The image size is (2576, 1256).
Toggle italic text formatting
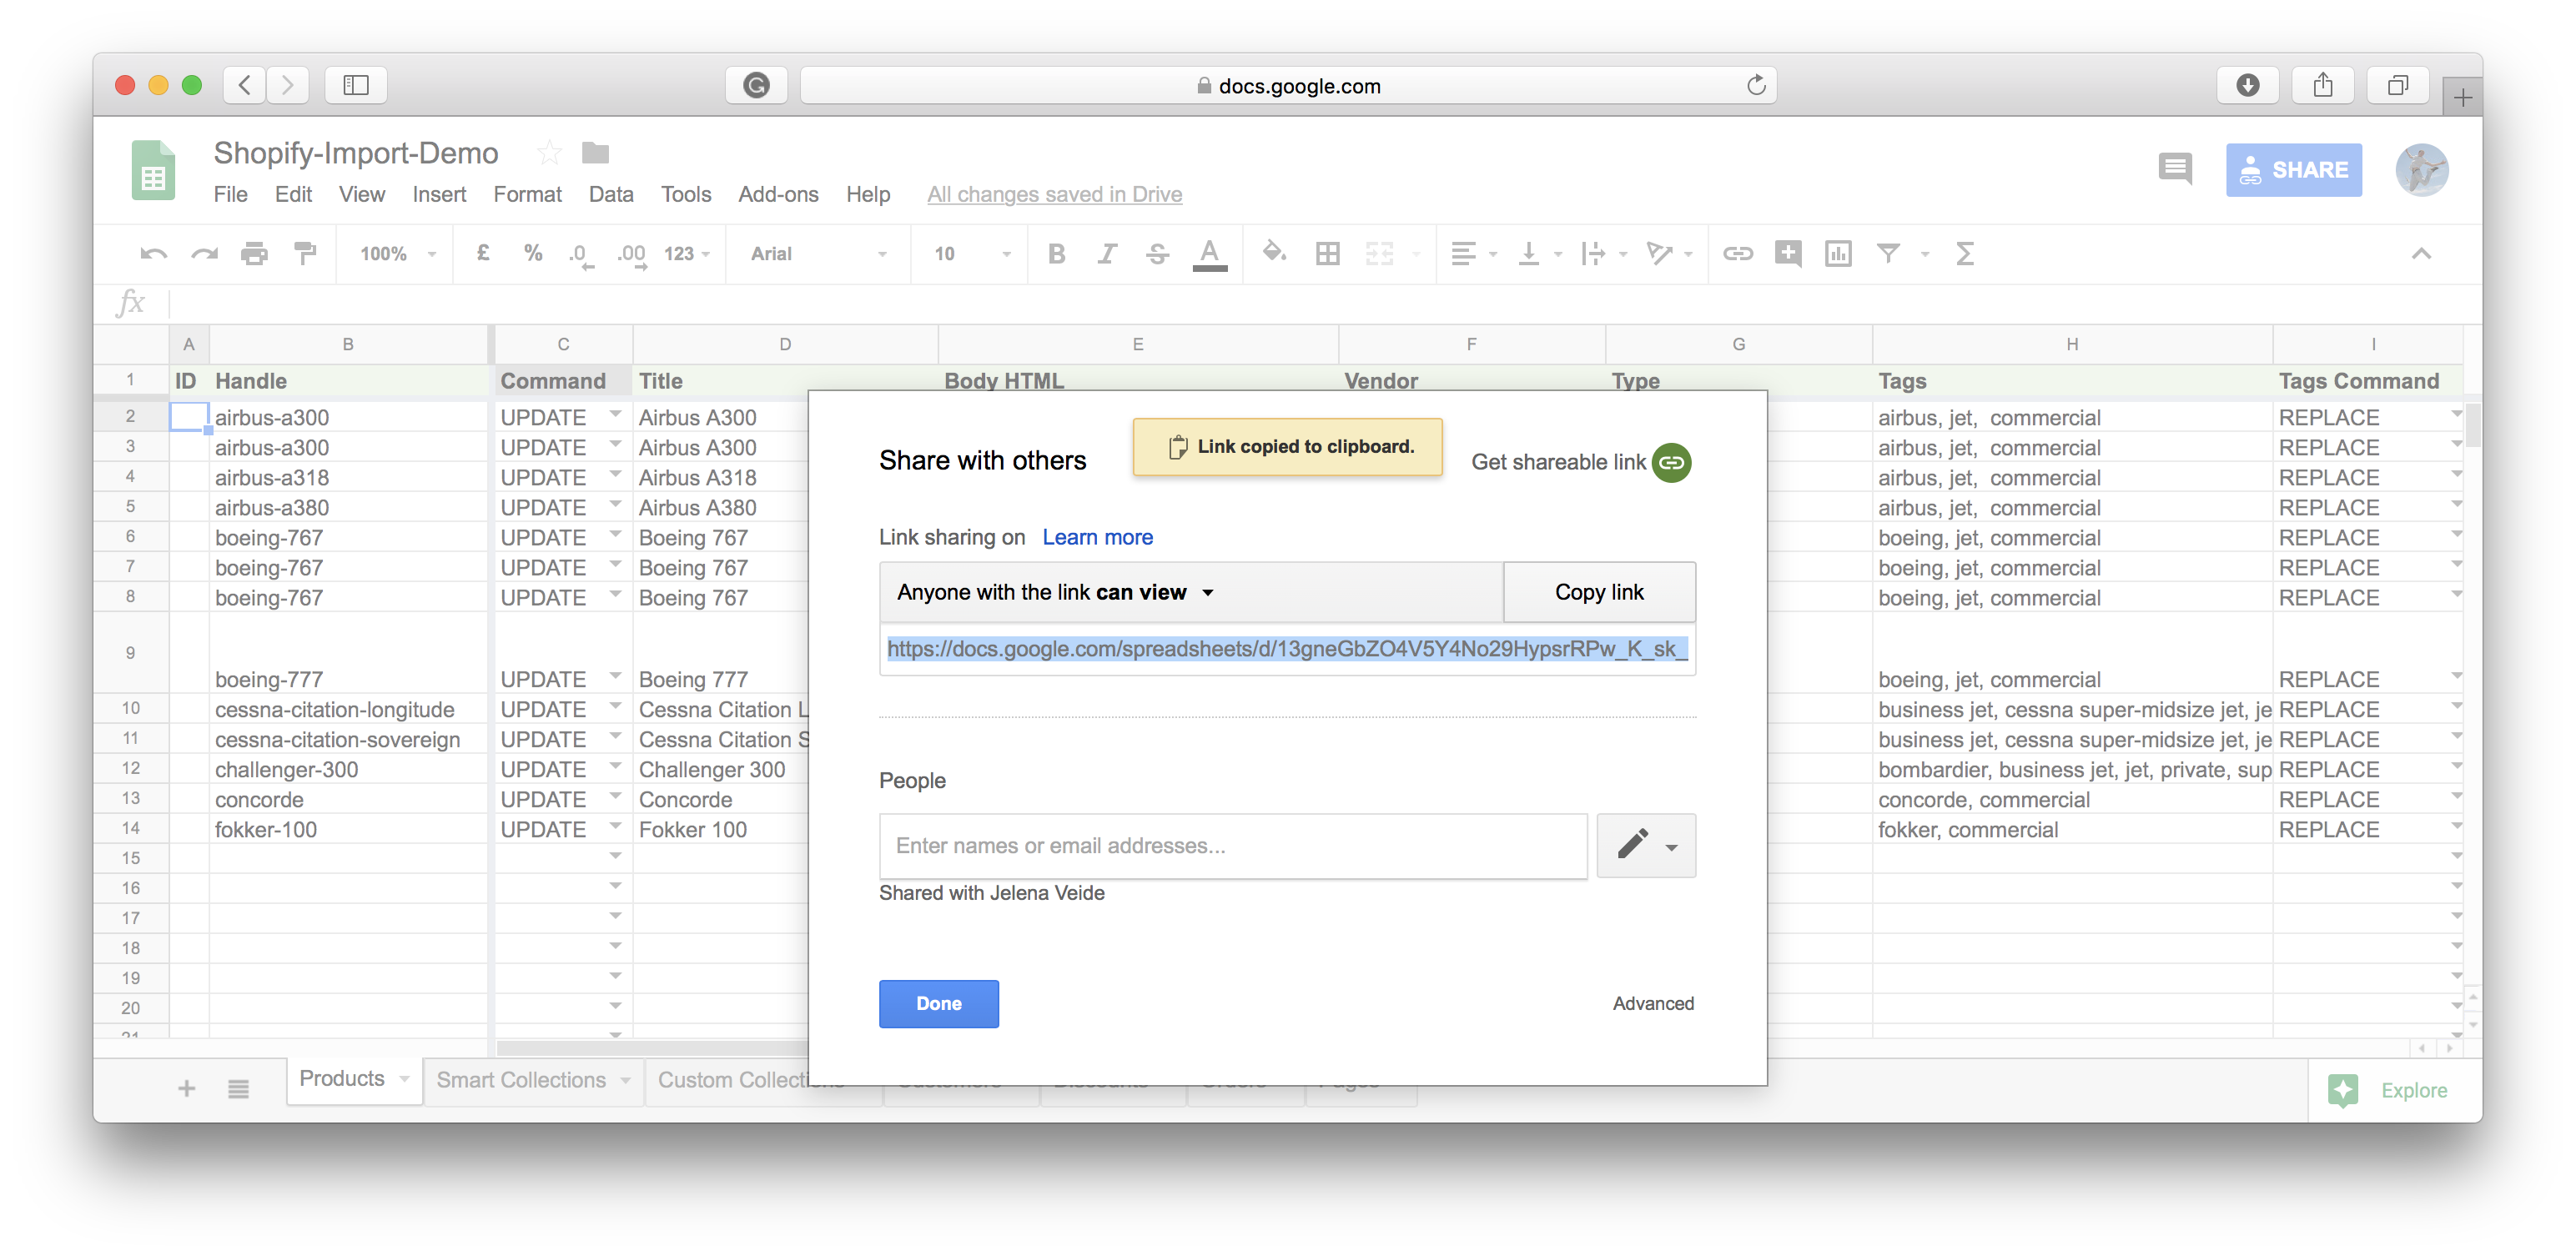pyautogui.click(x=1106, y=254)
